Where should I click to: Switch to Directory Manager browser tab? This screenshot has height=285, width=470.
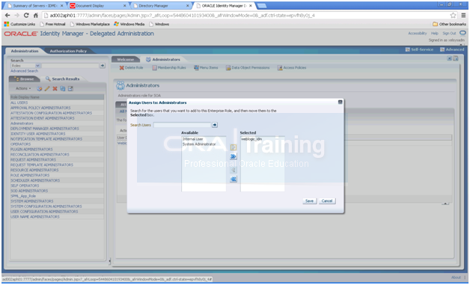pyautogui.click(x=161, y=6)
